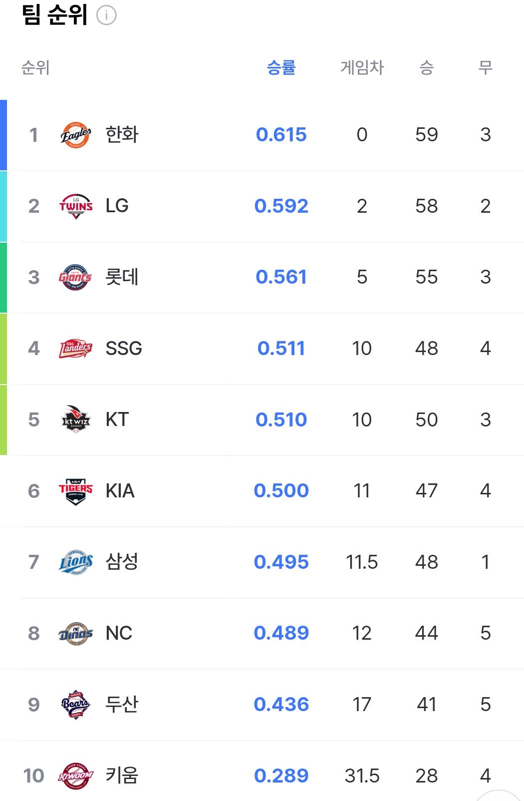Tap the Samsung Lions logo
The height and width of the screenshot is (801, 524).
pyautogui.click(x=76, y=562)
